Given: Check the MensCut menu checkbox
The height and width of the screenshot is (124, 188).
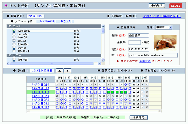Looking at the screenshot, I should click(x=14, y=40).
